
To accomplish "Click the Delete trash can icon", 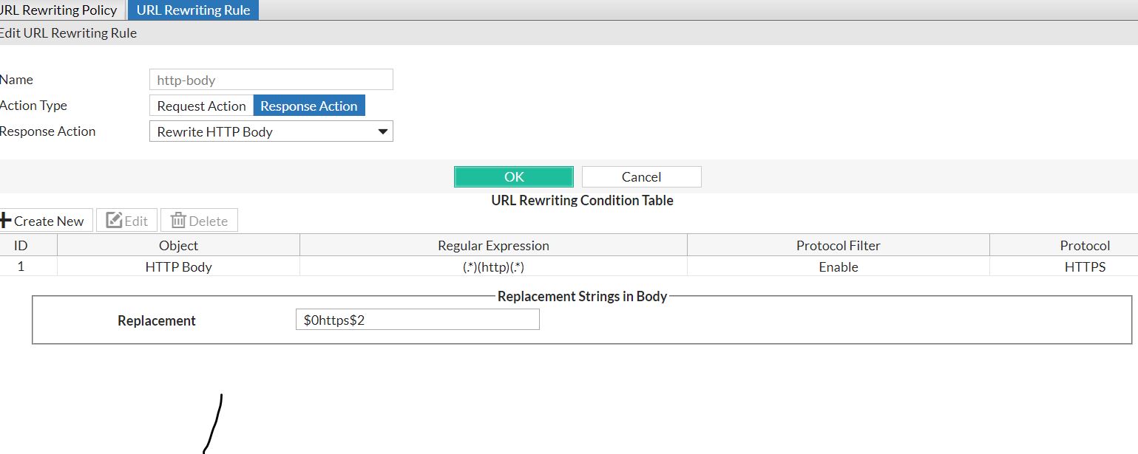I will pos(178,221).
